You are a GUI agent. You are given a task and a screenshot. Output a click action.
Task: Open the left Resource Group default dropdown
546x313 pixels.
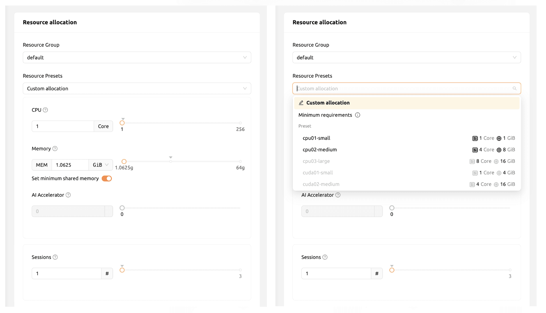point(137,58)
